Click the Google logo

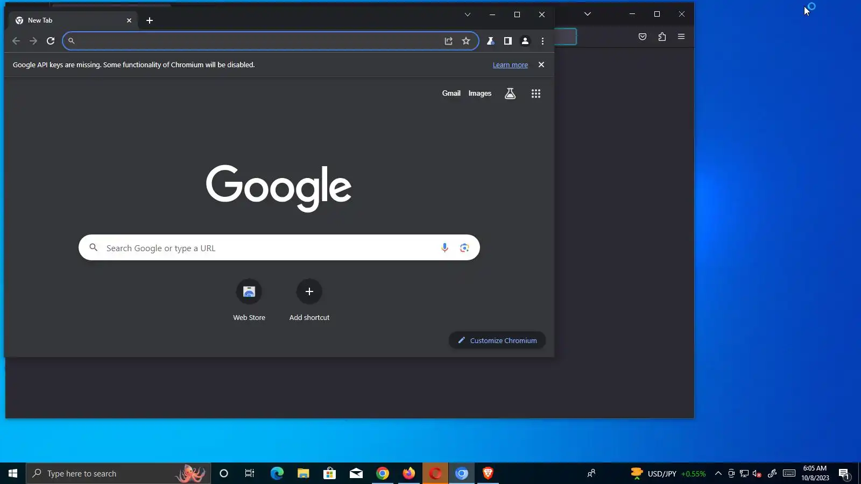click(x=279, y=188)
